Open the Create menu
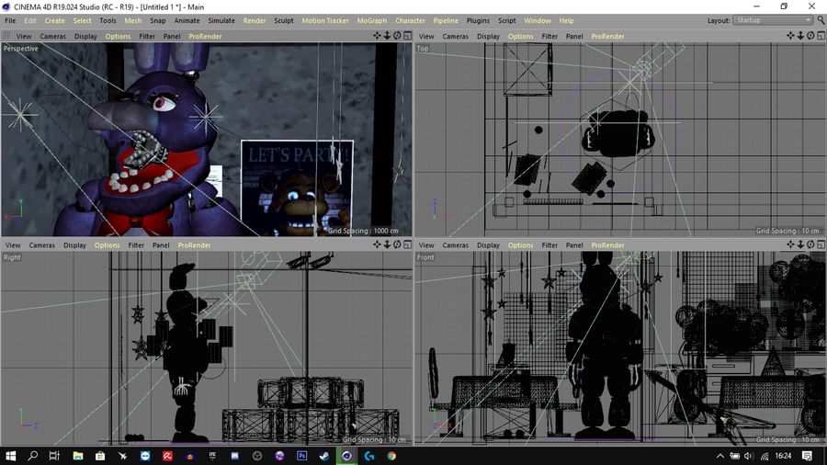 tap(54, 20)
